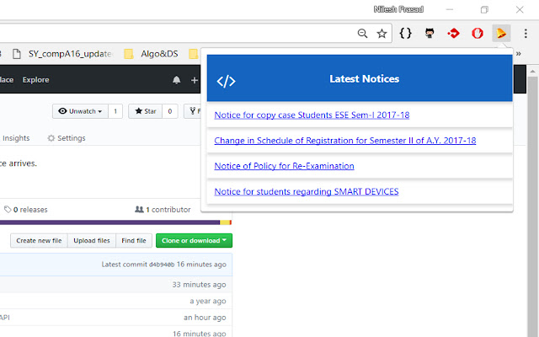
Task: Go to GitHub Explore
Action: point(35,80)
